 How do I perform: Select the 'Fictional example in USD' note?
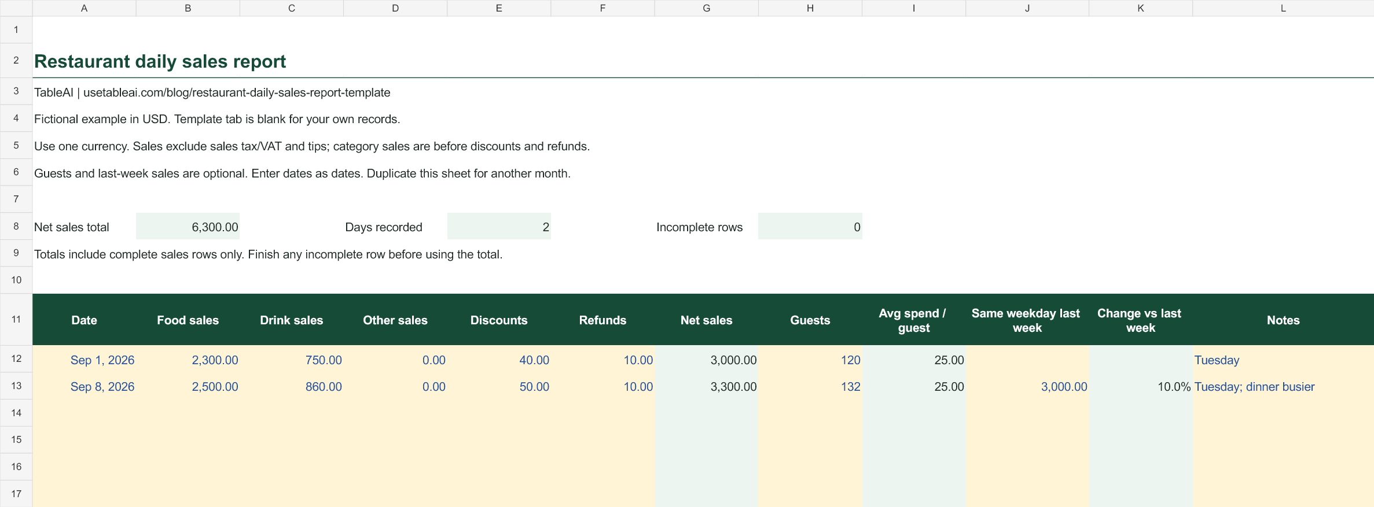[217, 119]
